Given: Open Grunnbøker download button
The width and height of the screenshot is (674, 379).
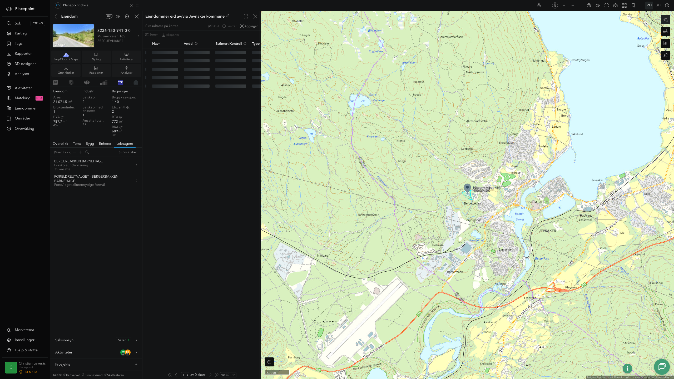Looking at the screenshot, I should click(x=66, y=70).
